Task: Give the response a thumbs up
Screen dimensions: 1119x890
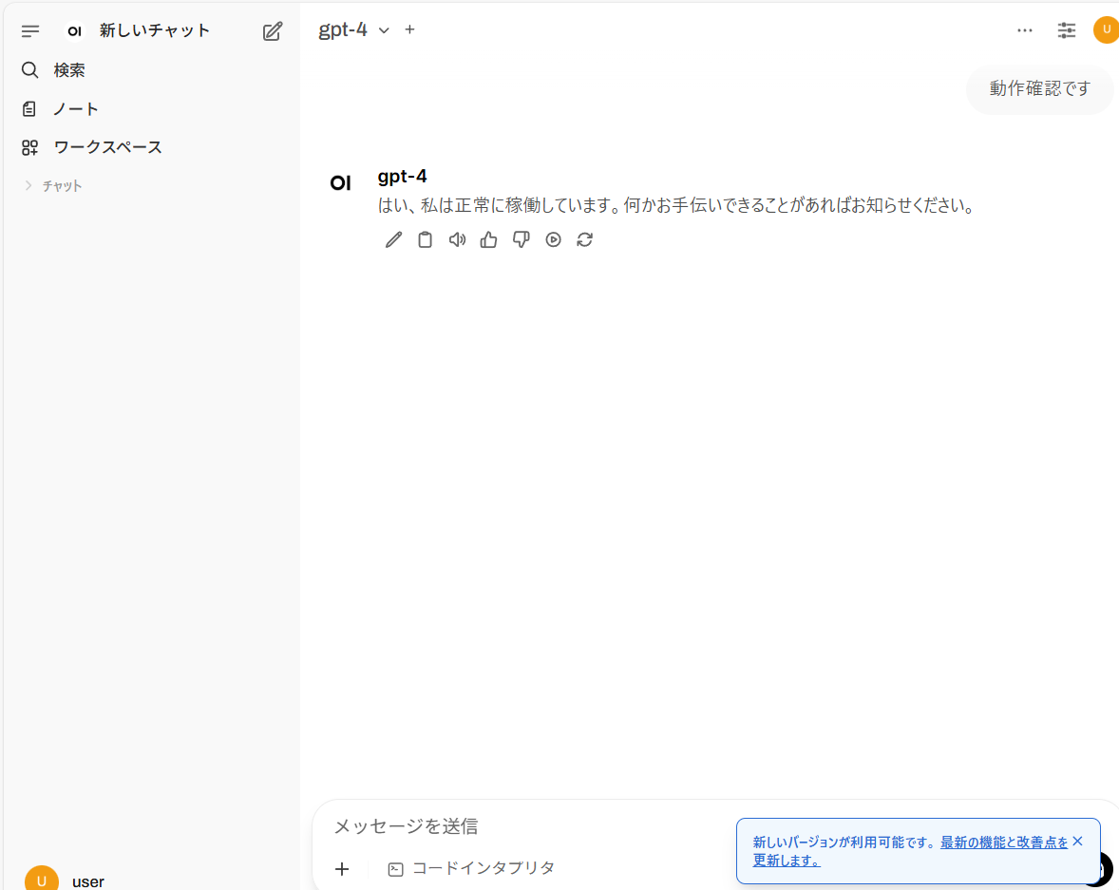Action: (489, 239)
